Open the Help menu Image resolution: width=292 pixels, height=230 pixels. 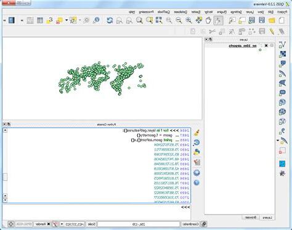(x=132, y=12)
